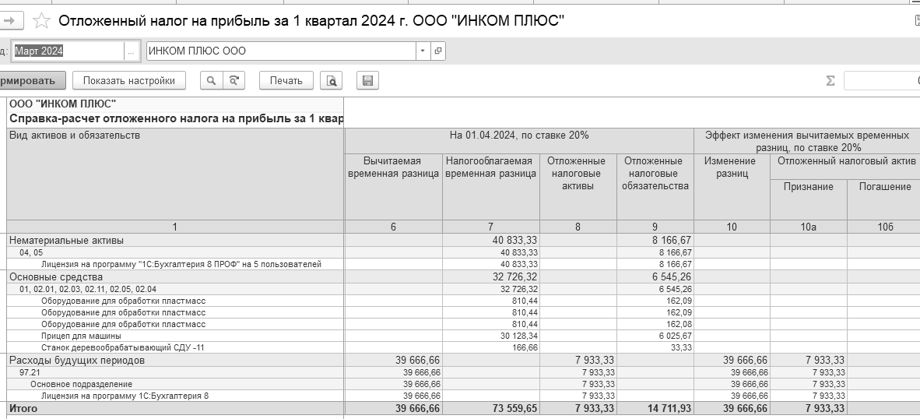
Task: Open the find magnifier tool
Action: (x=211, y=80)
